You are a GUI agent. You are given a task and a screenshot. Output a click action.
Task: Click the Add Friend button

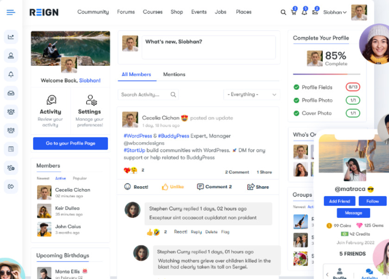(339, 201)
